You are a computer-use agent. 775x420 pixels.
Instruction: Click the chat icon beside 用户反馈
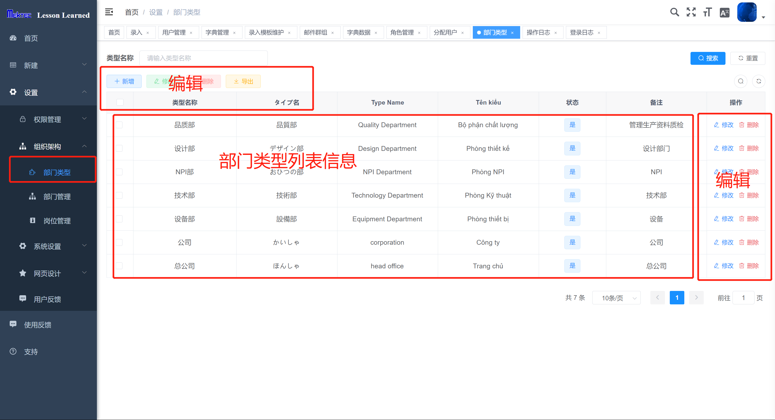[x=23, y=298]
